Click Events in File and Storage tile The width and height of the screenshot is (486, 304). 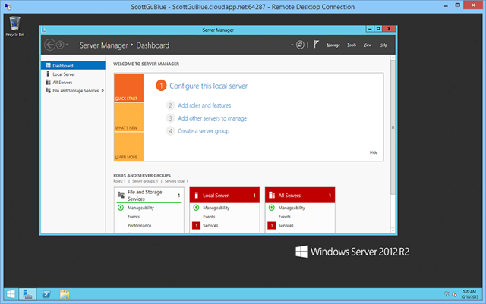point(134,217)
